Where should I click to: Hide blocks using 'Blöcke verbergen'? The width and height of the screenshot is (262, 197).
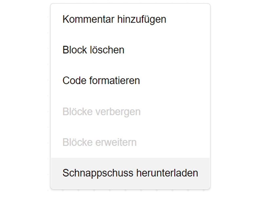pyautogui.click(x=102, y=112)
